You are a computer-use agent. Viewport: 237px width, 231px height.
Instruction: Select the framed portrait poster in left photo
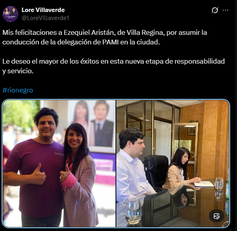[92, 126]
